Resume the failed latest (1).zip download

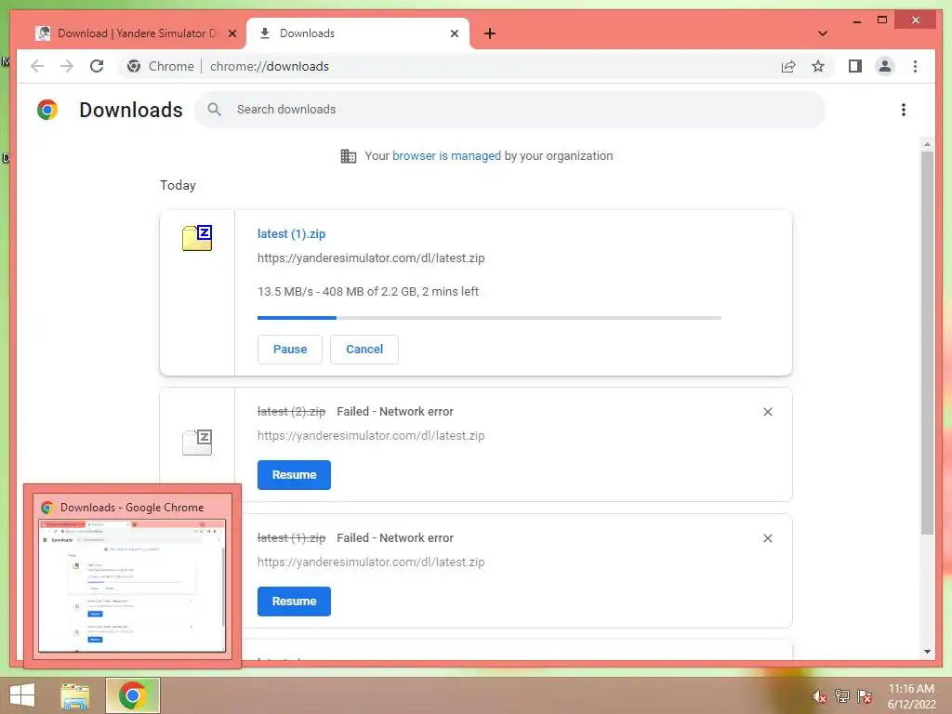click(294, 602)
